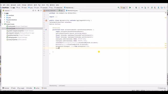Expand the manifests folder
Image resolution: width=168 pixels, height=94 pixels.
[x=4, y=15]
